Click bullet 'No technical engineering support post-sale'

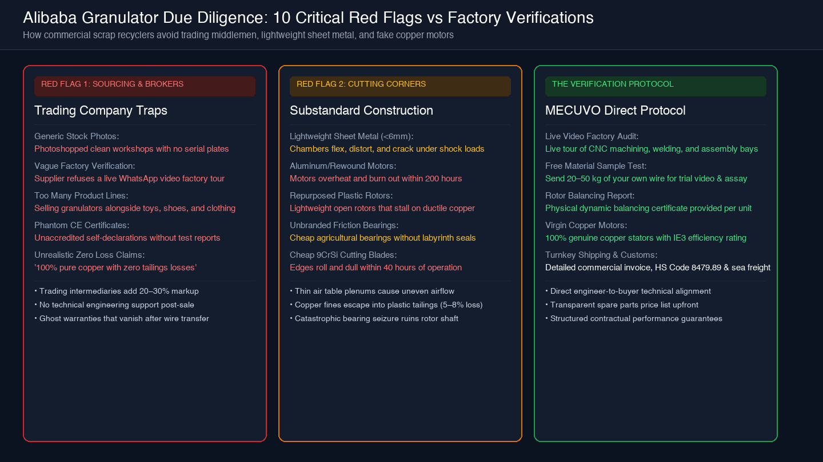pyautogui.click(x=114, y=305)
